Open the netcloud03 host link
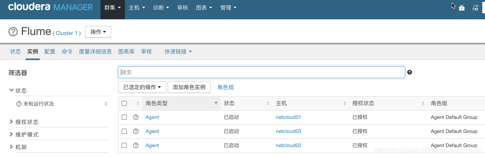The width and height of the screenshot is (485, 157). (x=288, y=131)
